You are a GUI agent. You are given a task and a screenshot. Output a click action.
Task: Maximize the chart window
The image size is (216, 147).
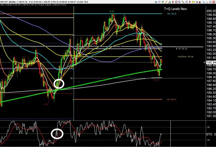[x=210, y=2]
